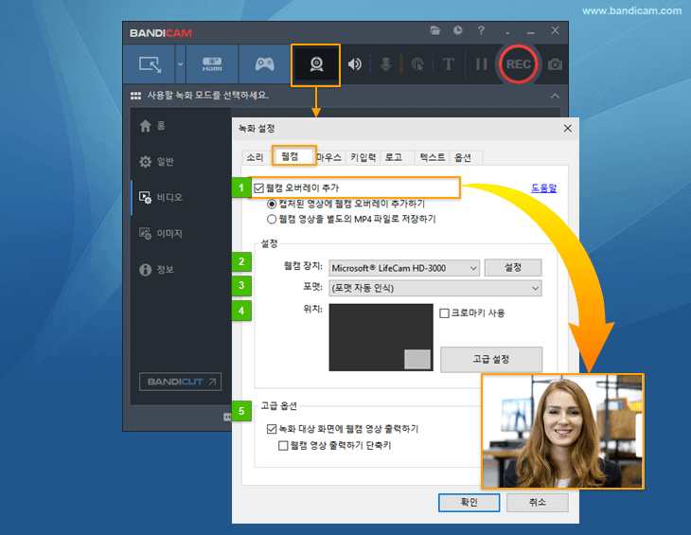Select 웹캠 영상을 별도의 MP4 파일로 저장하기 option
Image resolution: width=691 pixels, height=535 pixels.
[x=273, y=219]
